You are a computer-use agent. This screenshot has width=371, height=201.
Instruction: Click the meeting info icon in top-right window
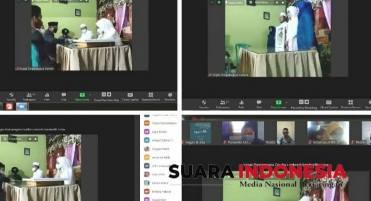212,3
